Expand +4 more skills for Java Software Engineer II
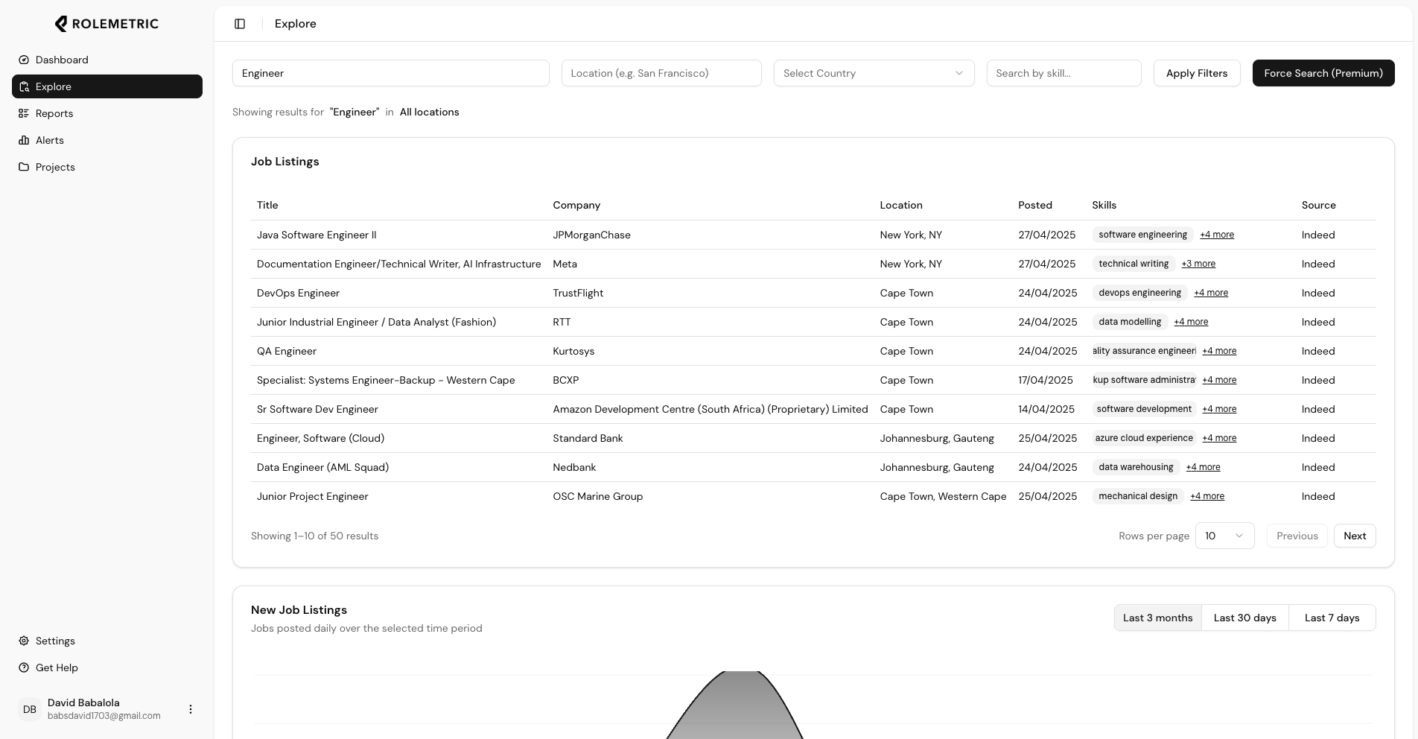This screenshot has width=1418, height=739. pyautogui.click(x=1217, y=235)
